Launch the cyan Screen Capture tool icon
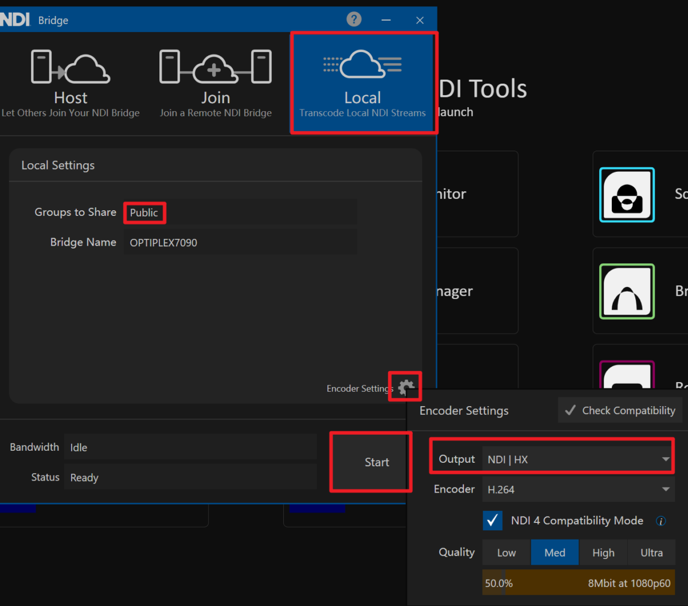 click(627, 194)
